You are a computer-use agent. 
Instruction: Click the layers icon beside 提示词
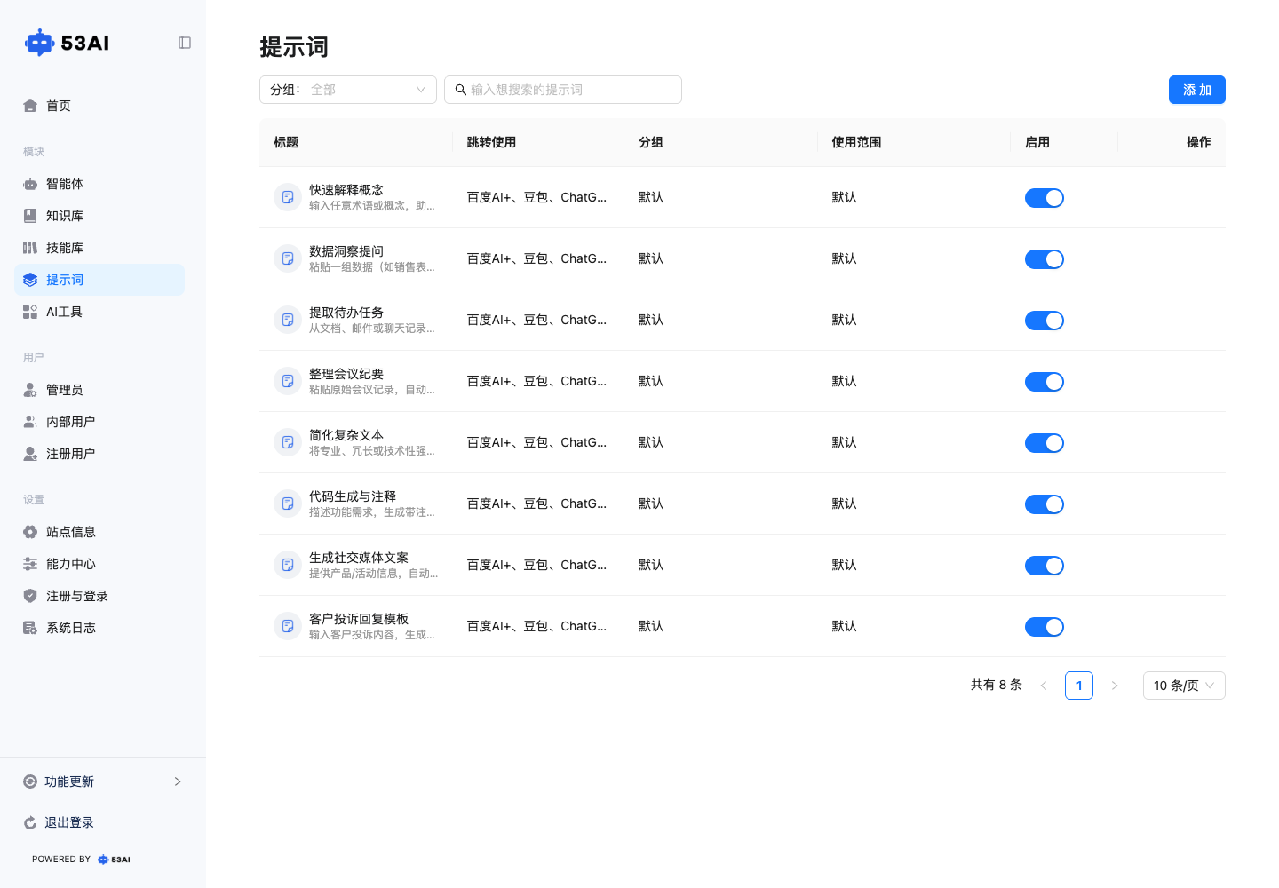30,280
